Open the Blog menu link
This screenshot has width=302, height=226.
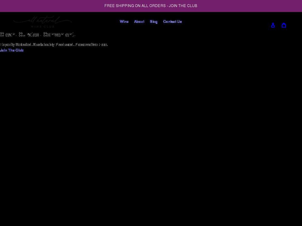coord(154,22)
